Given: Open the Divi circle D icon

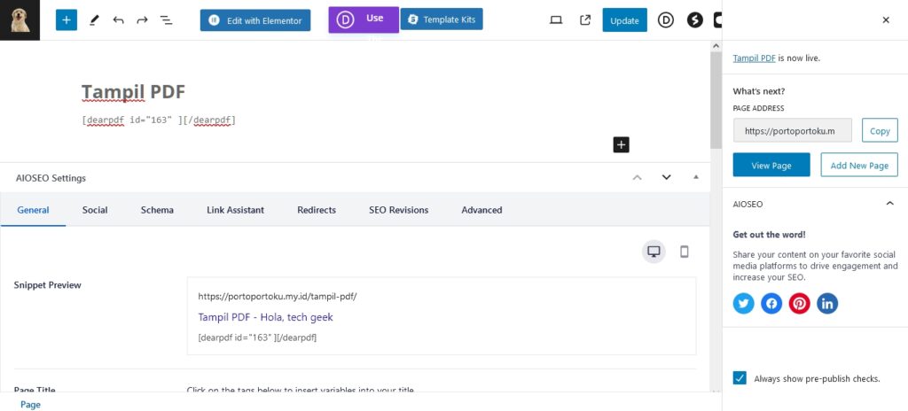Looking at the screenshot, I should coord(666,20).
